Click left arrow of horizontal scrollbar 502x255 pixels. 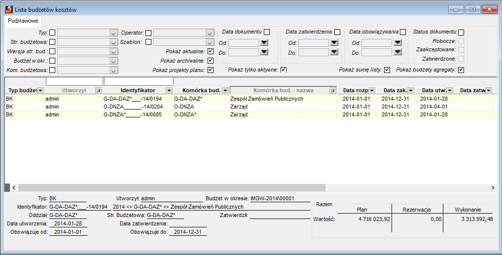pos(14,187)
